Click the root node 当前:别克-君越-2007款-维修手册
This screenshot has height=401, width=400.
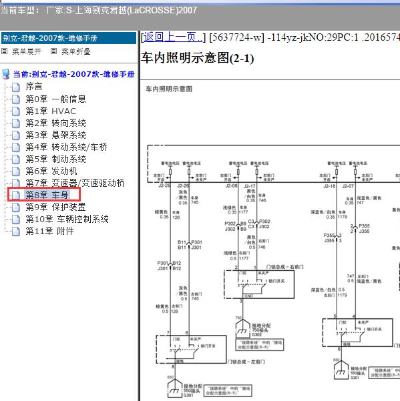pyautogui.click(x=73, y=74)
